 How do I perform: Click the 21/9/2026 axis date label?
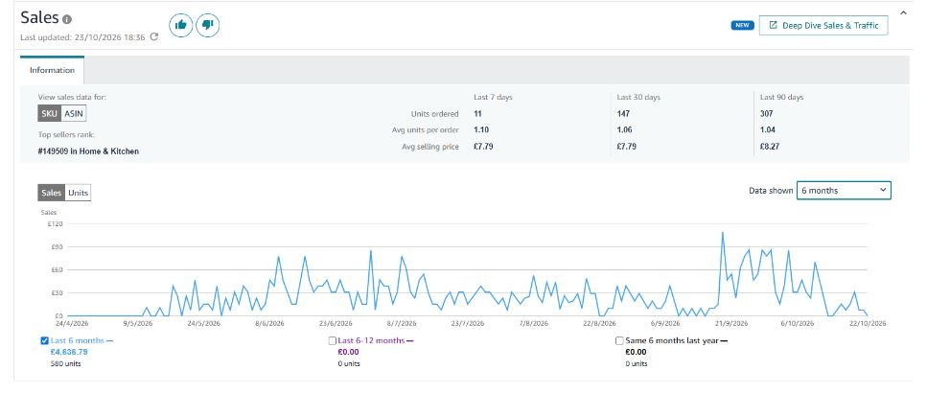click(731, 324)
